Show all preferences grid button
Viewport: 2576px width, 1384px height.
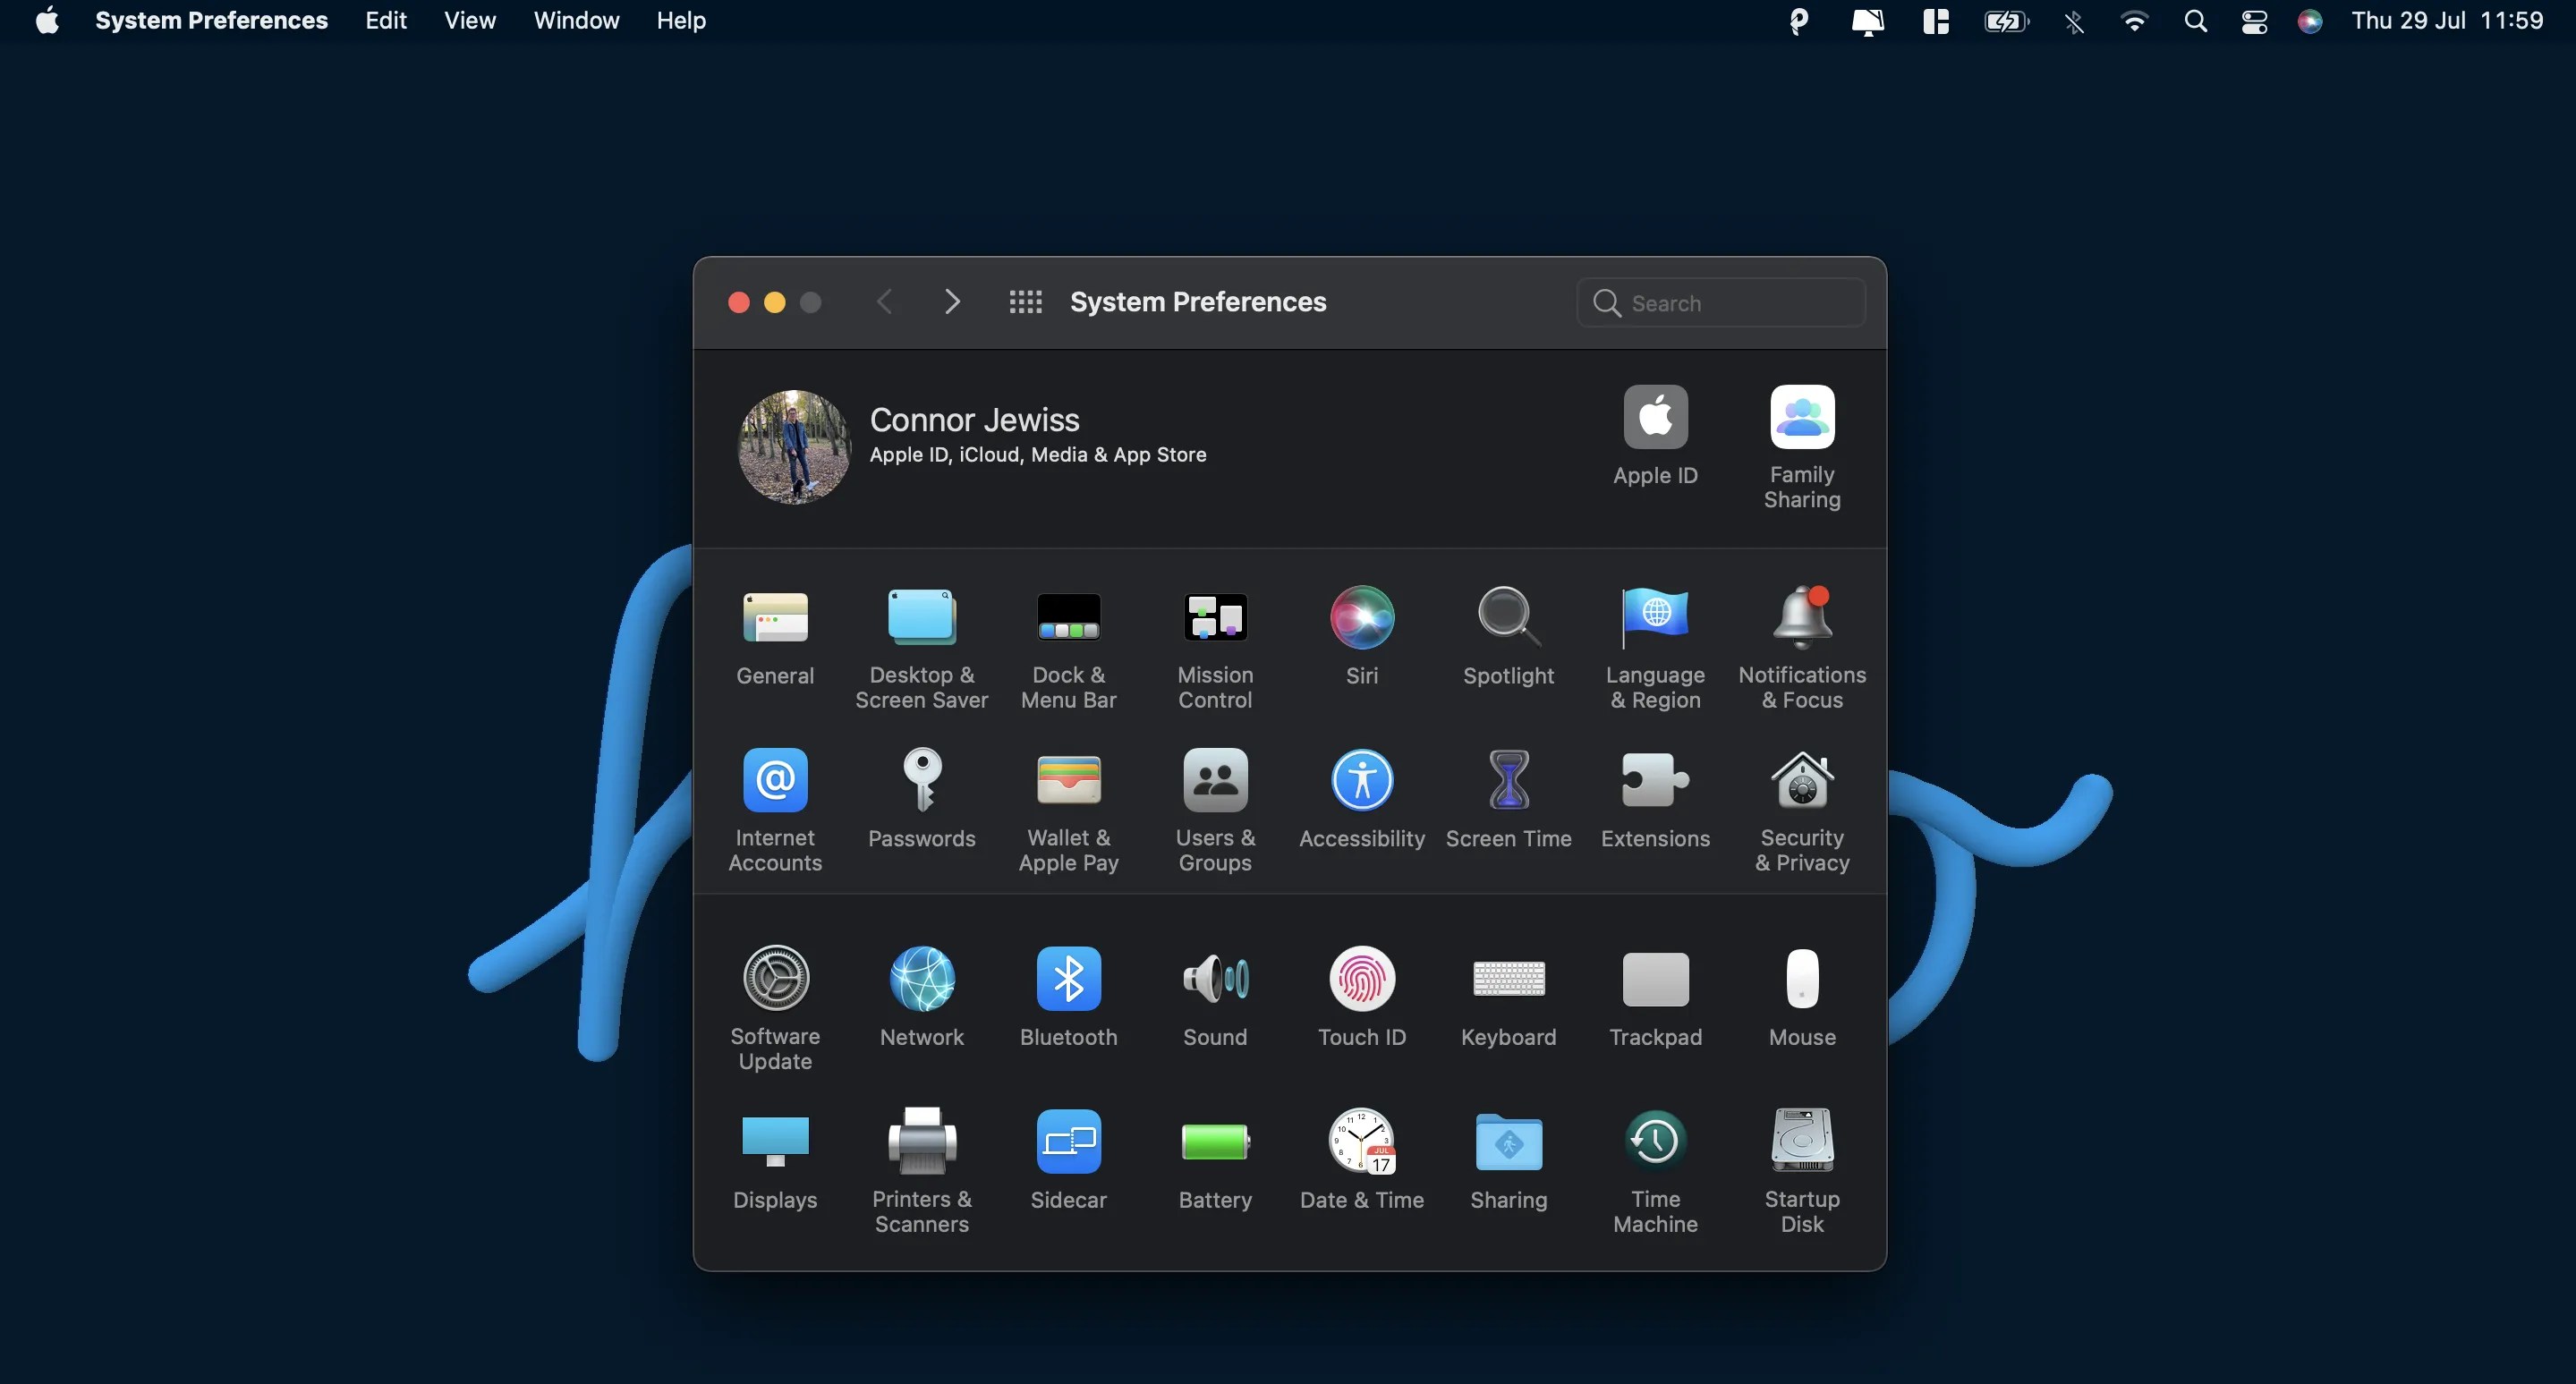coord(1025,301)
